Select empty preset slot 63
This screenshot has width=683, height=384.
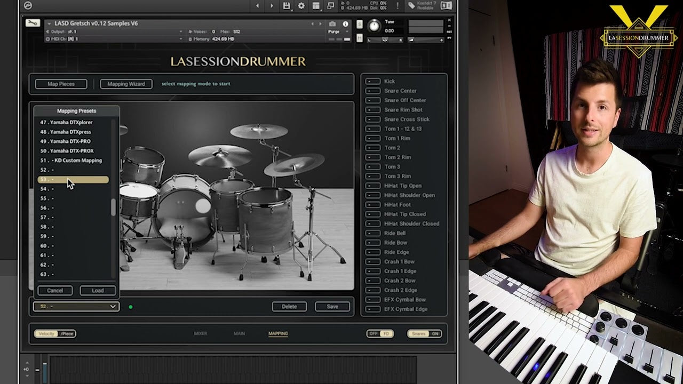tap(74, 274)
